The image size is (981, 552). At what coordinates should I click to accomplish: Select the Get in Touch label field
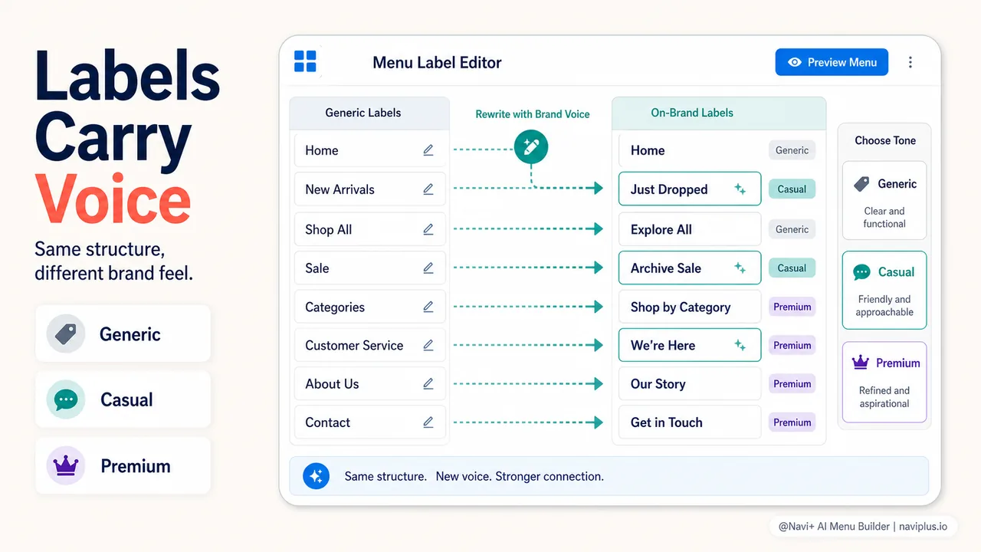(x=690, y=422)
